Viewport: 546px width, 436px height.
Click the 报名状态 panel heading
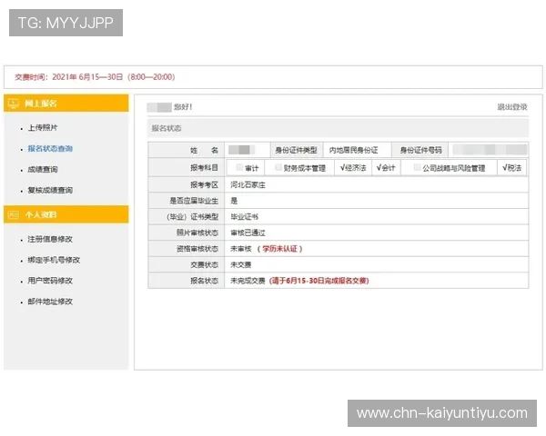point(167,128)
